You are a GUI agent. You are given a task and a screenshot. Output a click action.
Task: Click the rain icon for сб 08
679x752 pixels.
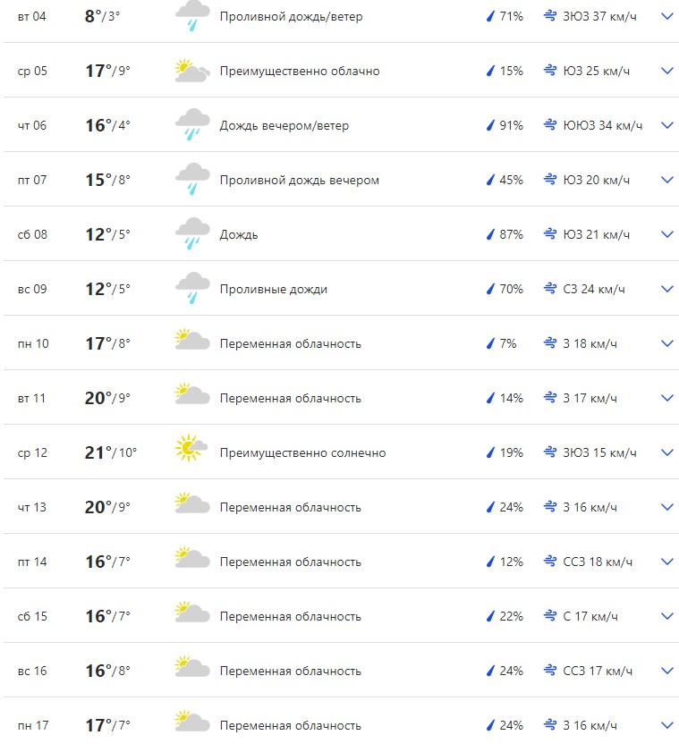point(192,234)
